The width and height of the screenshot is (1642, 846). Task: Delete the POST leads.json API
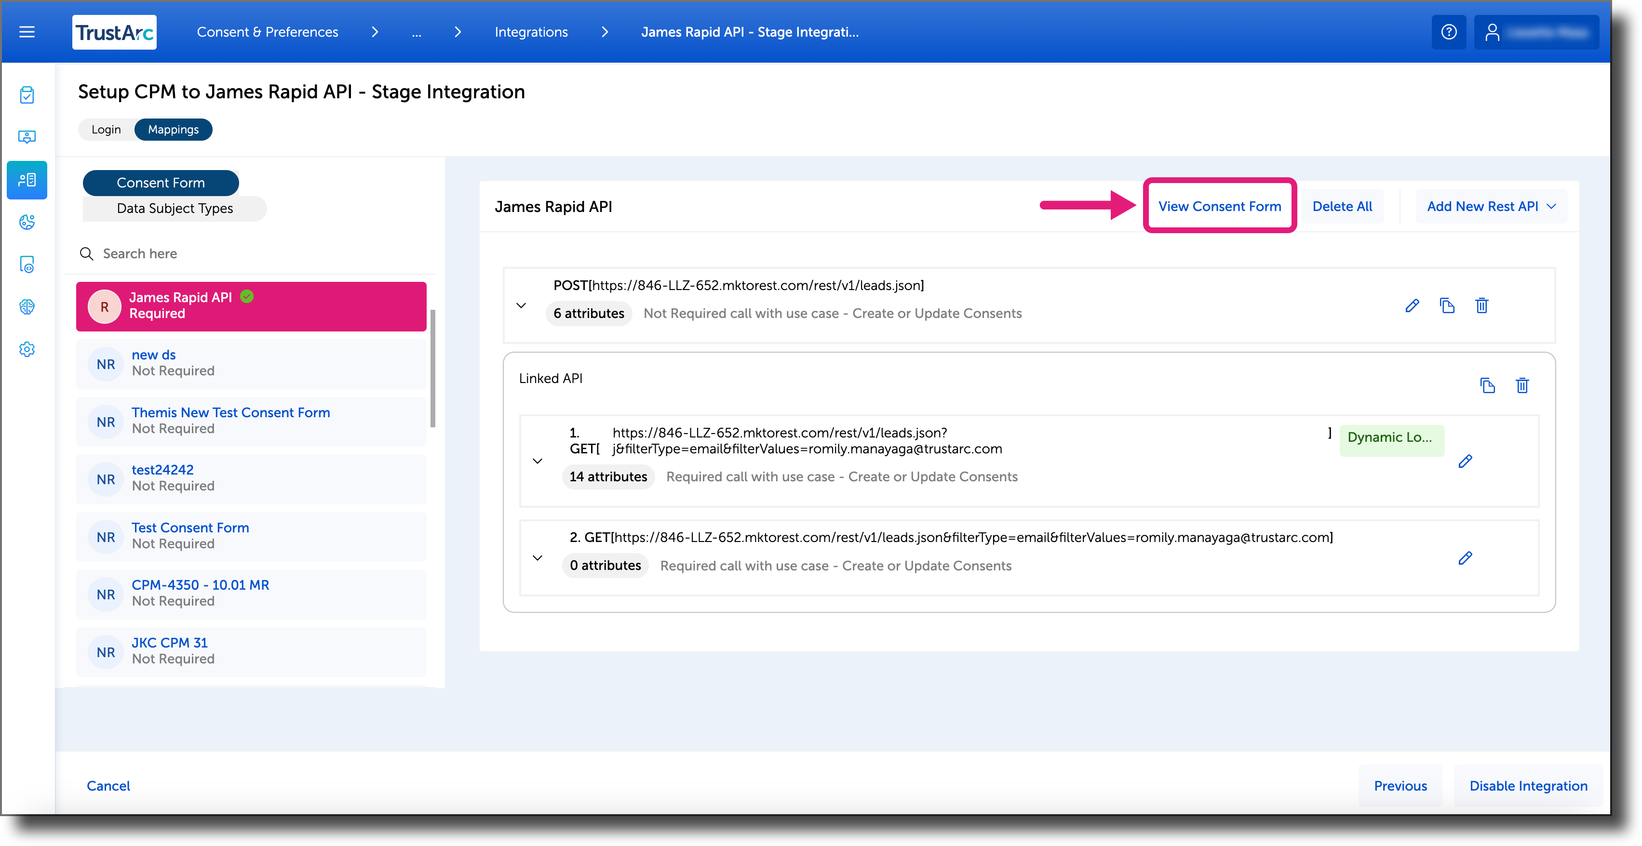click(1481, 306)
